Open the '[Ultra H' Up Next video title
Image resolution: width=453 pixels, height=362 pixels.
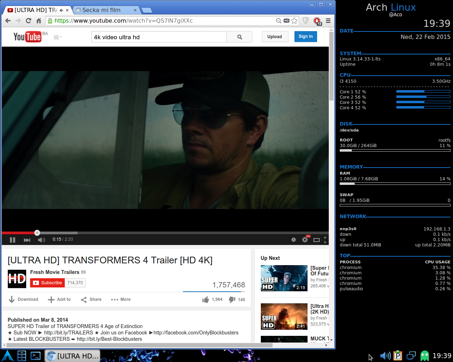[320, 309]
